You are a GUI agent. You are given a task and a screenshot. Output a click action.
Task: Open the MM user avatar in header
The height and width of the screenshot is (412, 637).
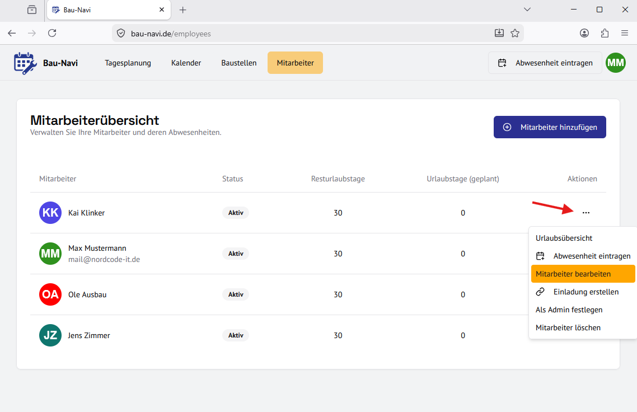[616, 63]
